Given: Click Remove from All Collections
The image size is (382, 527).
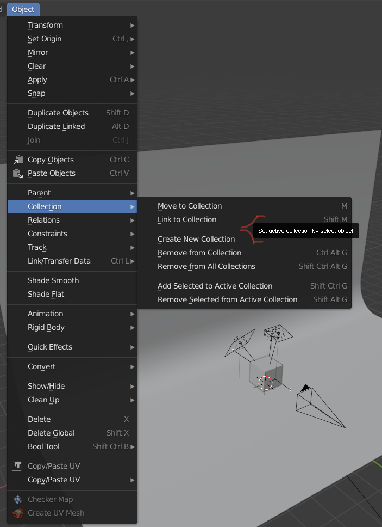Looking at the screenshot, I should click(245, 267).
